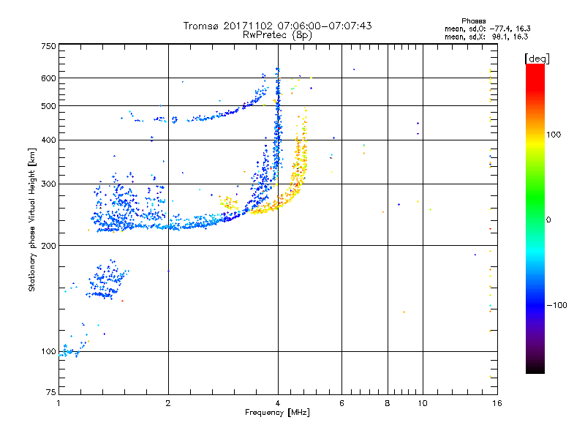
Task: Click the y-axis tick label "100"
Action: coord(48,352)
